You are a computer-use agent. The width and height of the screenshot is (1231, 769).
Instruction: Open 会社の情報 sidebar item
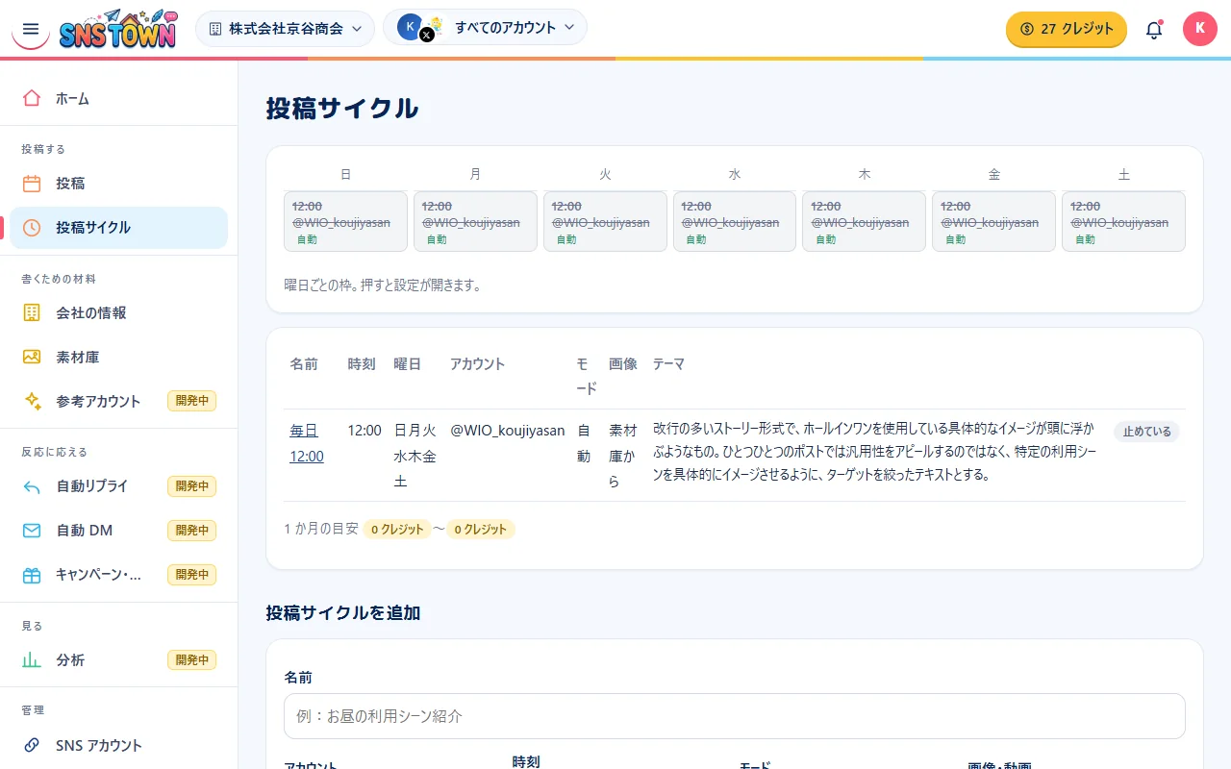click(119, 313)
